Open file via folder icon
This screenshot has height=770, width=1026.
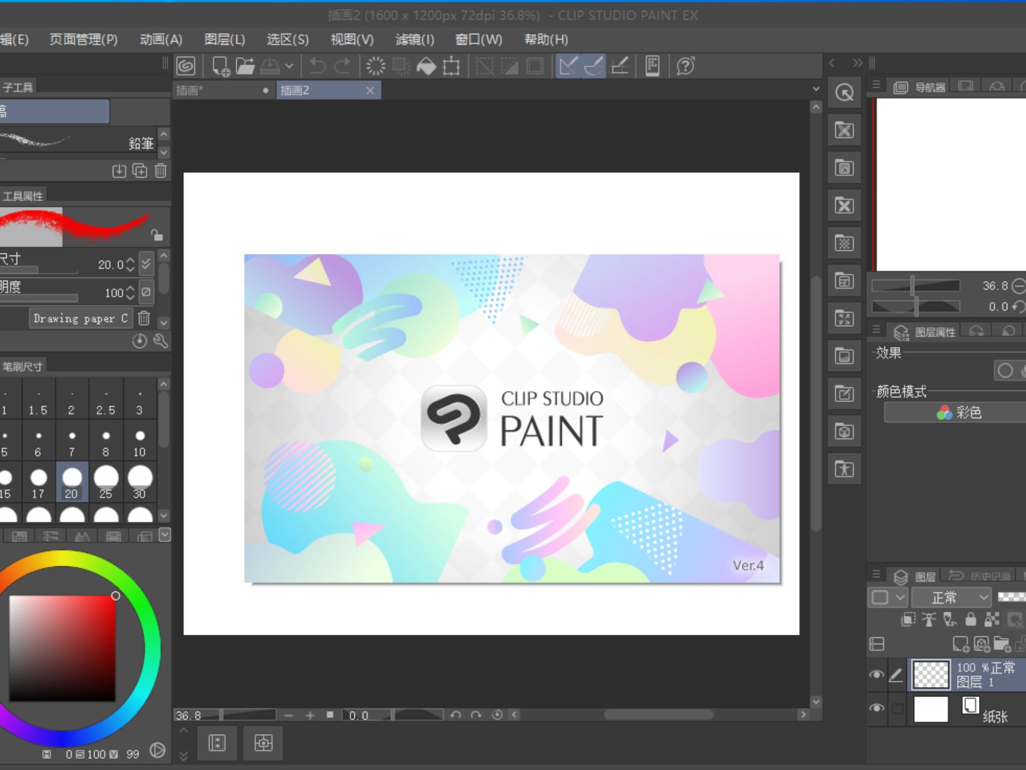pos(245,66)
